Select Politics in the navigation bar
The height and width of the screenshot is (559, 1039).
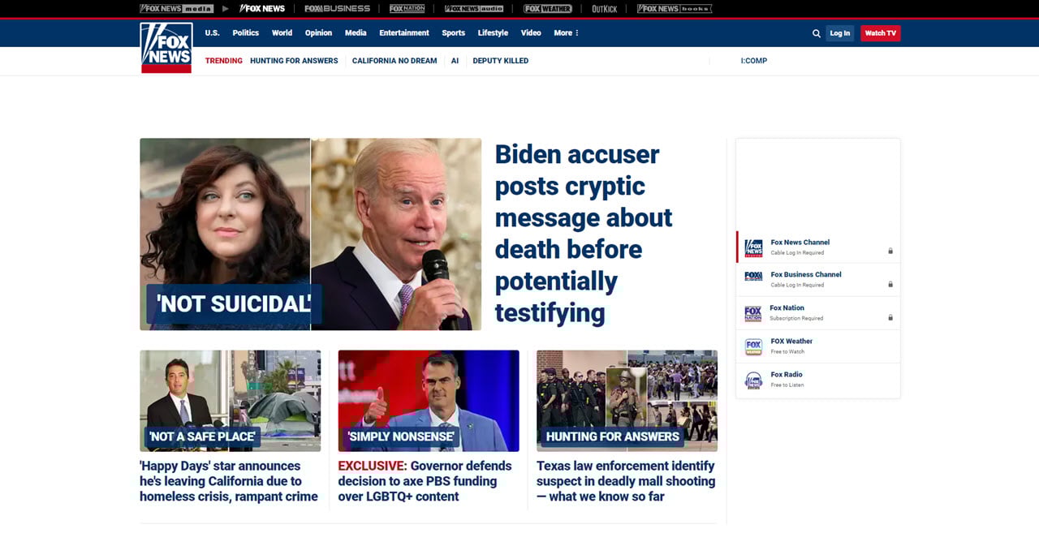click(x=245, y=33)
